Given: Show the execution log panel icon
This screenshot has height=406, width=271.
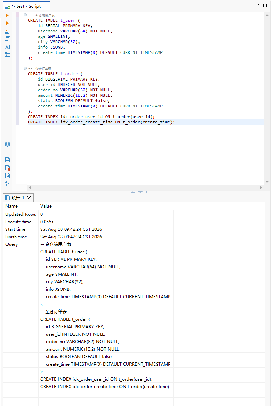Looking at the screenshot, I should coord(7,168).
